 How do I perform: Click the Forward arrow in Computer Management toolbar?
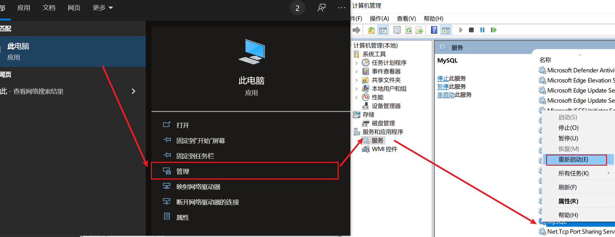356,30
